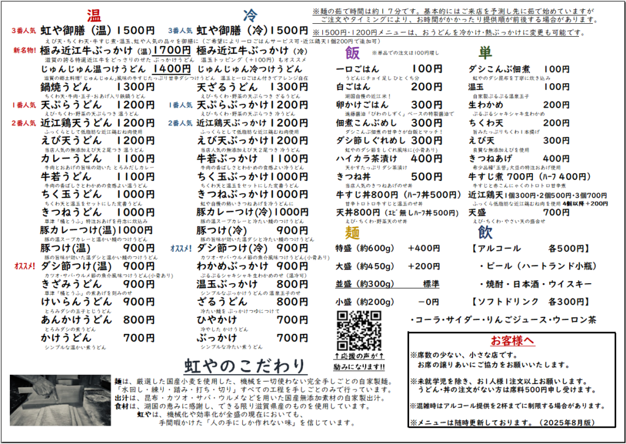Viewport: 626px width, 444px height.
Task: Click the blue 飲 heading
Action: point(485,233)
